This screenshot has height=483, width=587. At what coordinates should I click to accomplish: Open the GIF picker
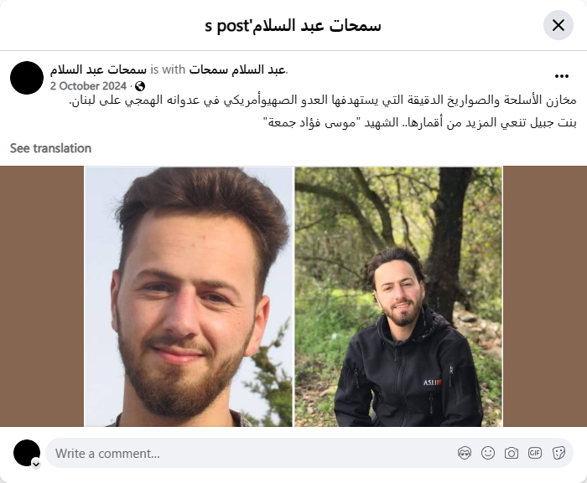pos(535,453)
